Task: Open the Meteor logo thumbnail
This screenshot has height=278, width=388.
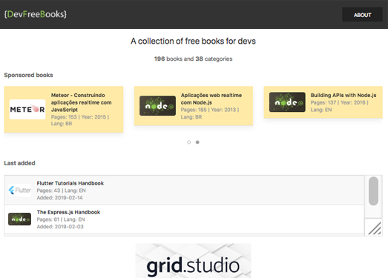Action: [x=27, y=109]
